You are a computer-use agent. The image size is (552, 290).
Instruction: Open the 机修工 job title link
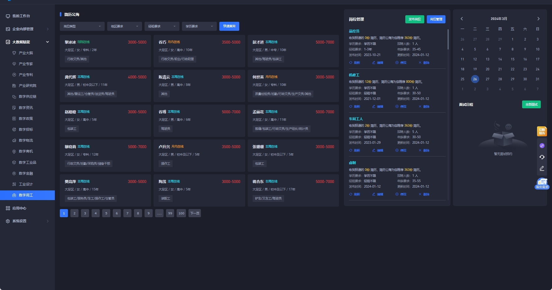tap(354, 75)
